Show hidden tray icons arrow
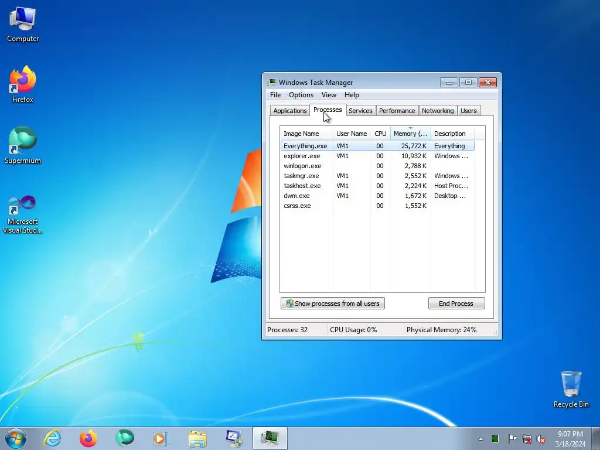Viewport: 600px width, 450px height. pyautogui.click(x=480, y=439)
